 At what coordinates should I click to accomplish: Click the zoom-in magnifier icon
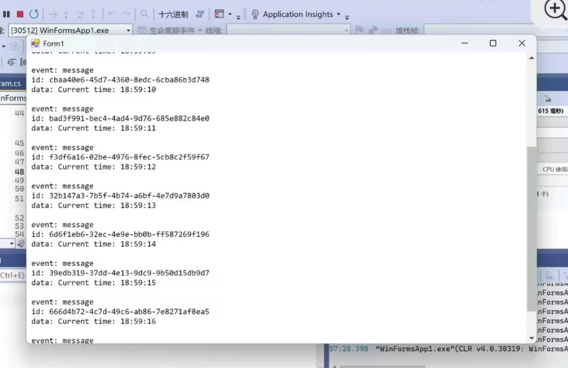555,10
